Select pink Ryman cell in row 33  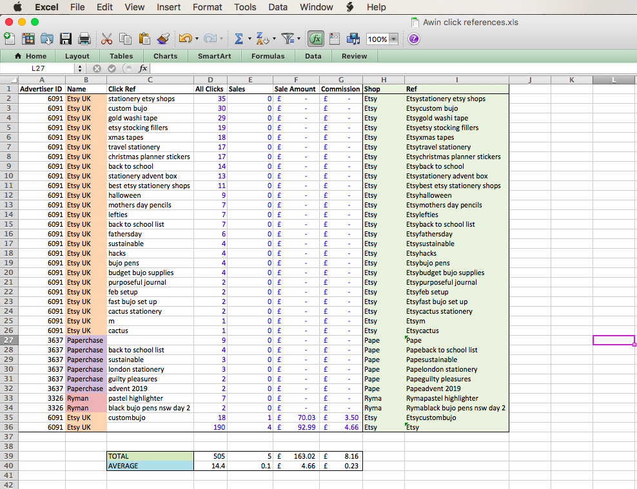[x=86, y=398]
